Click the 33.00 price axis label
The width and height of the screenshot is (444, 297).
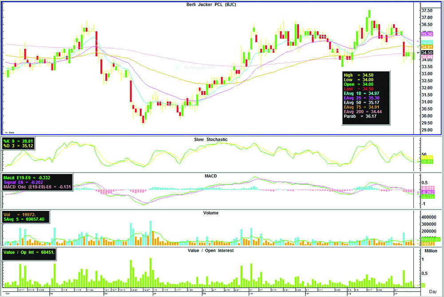427,74
